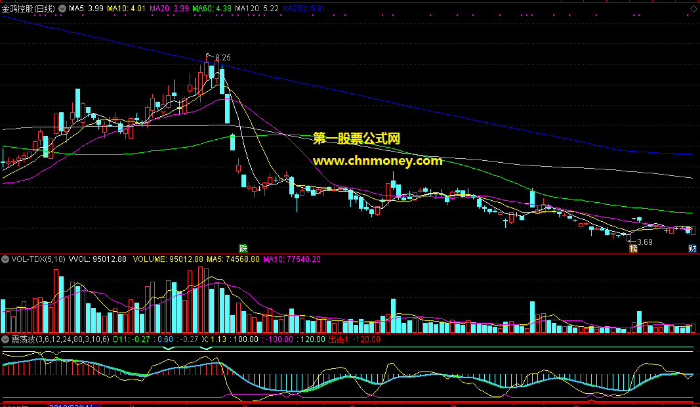The width and height of the screenshot is (700, 407).
Task: Click the VOLUME: 95012.88 value
Action: (168, 259)
